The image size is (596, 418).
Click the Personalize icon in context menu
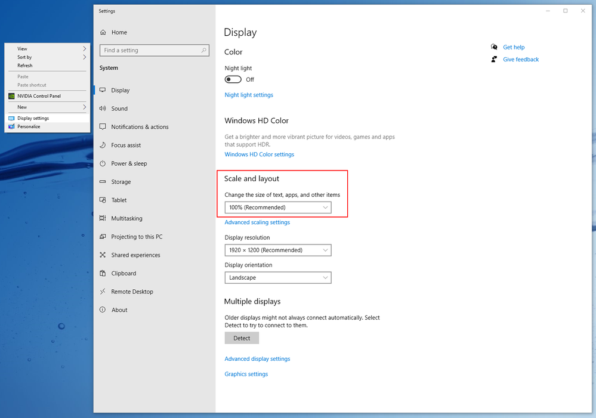click(11, 126)
